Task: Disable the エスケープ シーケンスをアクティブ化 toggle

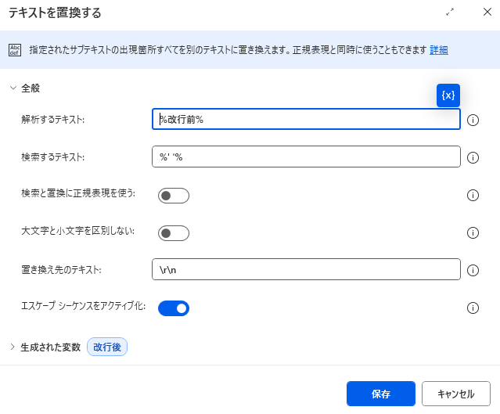Action: pyautogui.click(x=173, y=308)
